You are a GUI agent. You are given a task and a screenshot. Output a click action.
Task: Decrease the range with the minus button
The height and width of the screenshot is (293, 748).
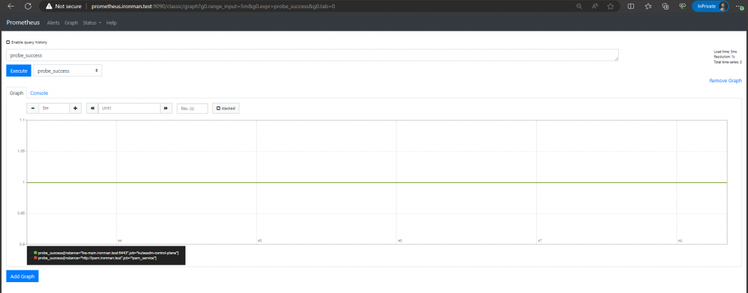pyautogui.click(x=32, y=109)
